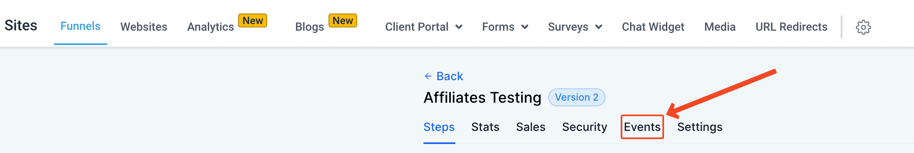The height and width of the screenshot is (153, 914).
Task: Click the back arrow icon
Action: pos(428,76)
